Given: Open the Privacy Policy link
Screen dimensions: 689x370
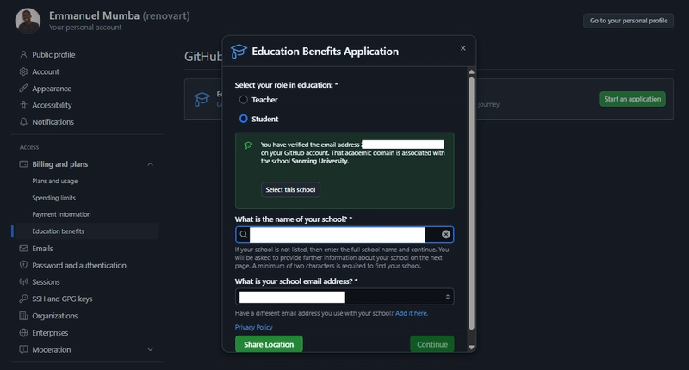Looking at the screenshot, I should (253, 328).
